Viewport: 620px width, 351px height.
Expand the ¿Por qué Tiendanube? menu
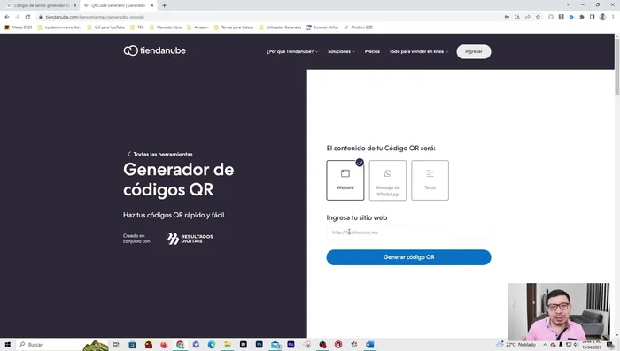point(292,51)
